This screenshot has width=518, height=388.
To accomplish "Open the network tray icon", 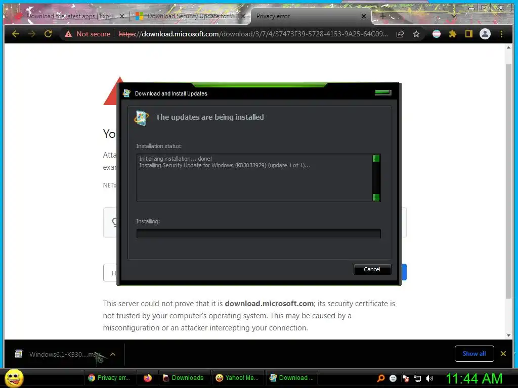I will coord(417,379).
